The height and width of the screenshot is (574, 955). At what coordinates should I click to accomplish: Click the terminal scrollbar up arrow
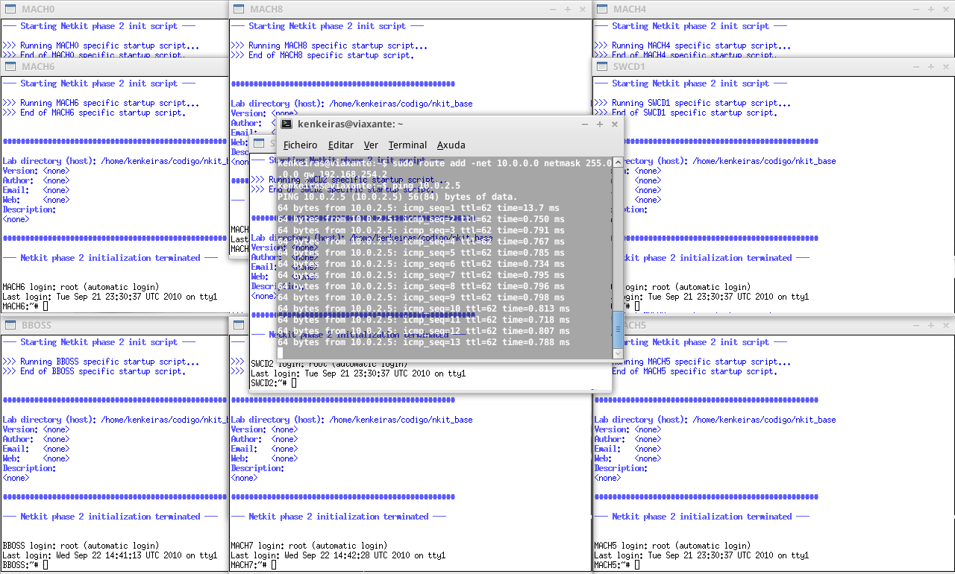tap(618, 163)
